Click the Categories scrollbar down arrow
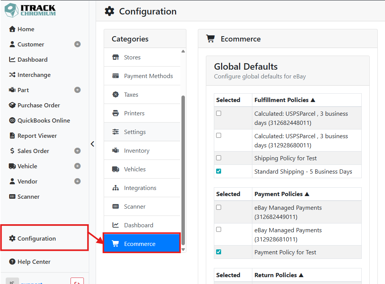 (183, 250)
